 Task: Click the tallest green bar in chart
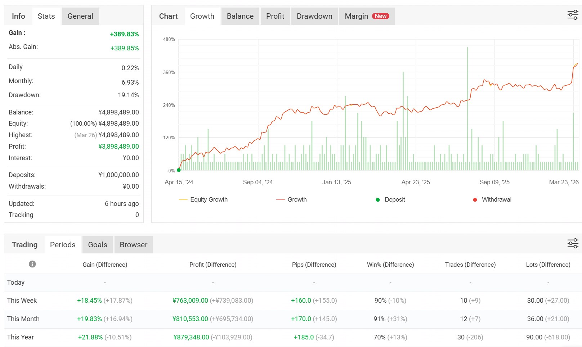pyautogui.click(x=467, y=108)
